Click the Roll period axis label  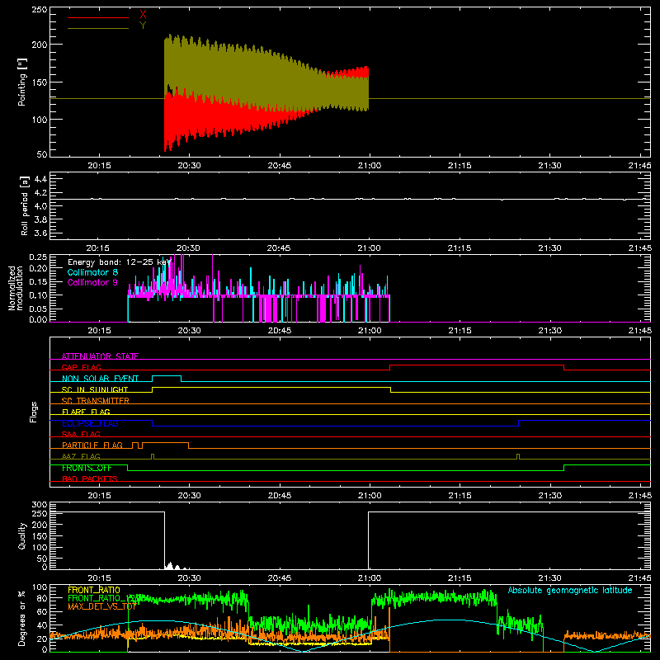coord(25,205)
